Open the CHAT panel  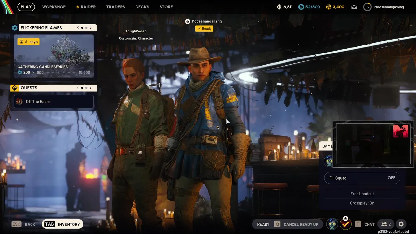point(370,224)
